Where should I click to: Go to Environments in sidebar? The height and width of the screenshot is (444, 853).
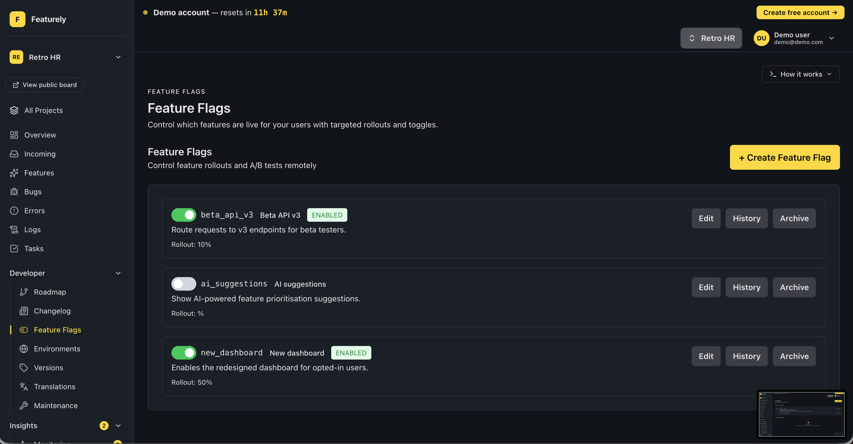tap(57, 349)
